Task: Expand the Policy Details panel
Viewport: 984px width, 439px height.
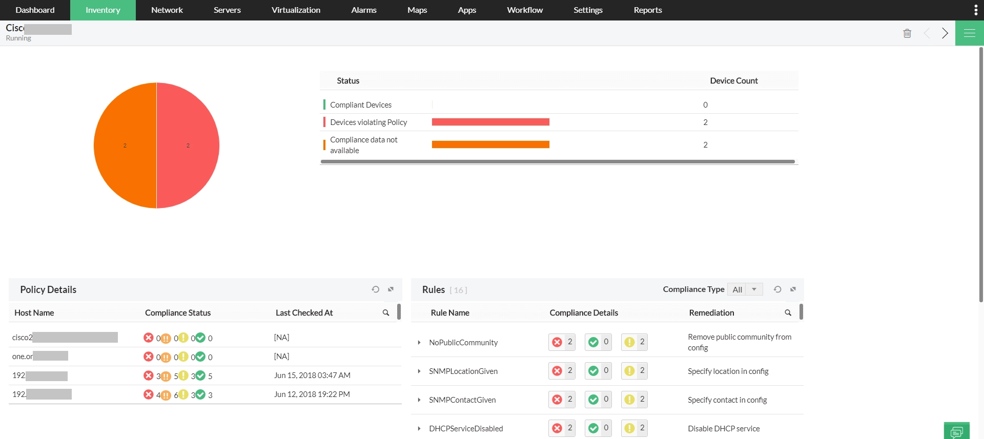Action: (x=391, y=289)
